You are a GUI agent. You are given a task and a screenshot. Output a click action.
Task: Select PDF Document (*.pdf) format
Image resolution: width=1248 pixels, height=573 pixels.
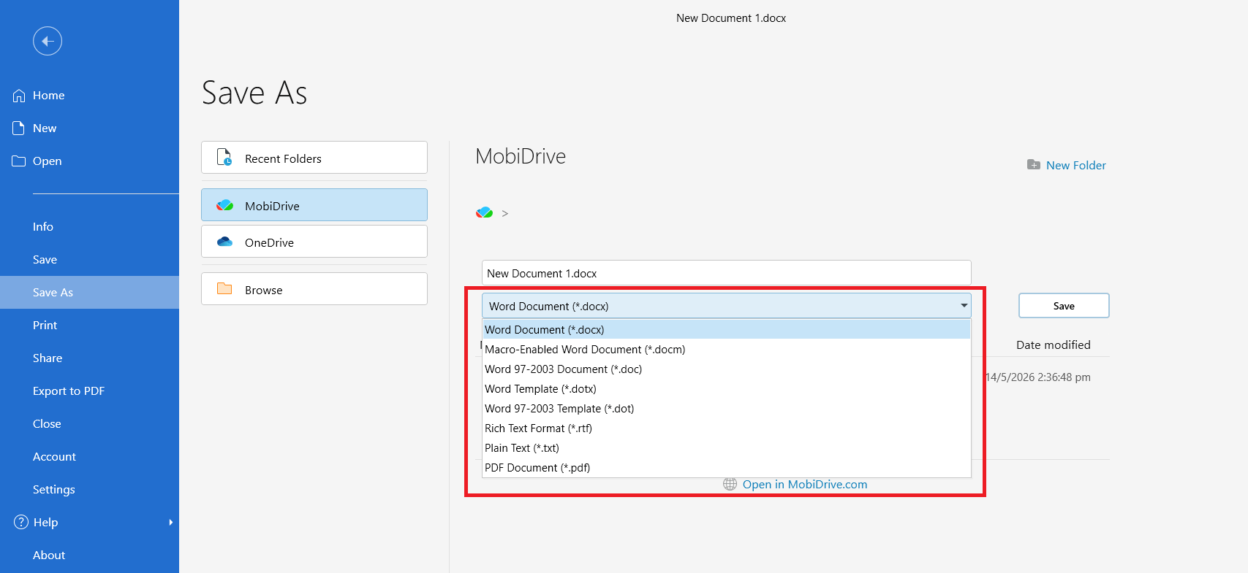pyautogui.click(x=727, y=468)
